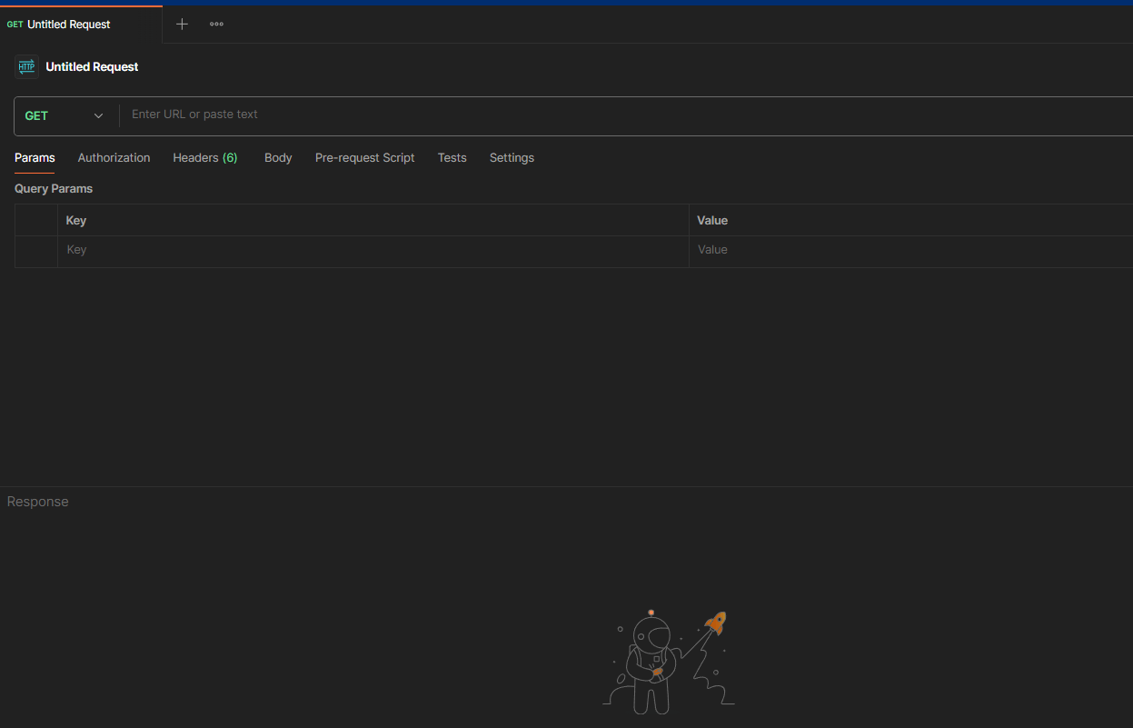Open the Headers (6) tab
1133x728 pixels.
204,157
